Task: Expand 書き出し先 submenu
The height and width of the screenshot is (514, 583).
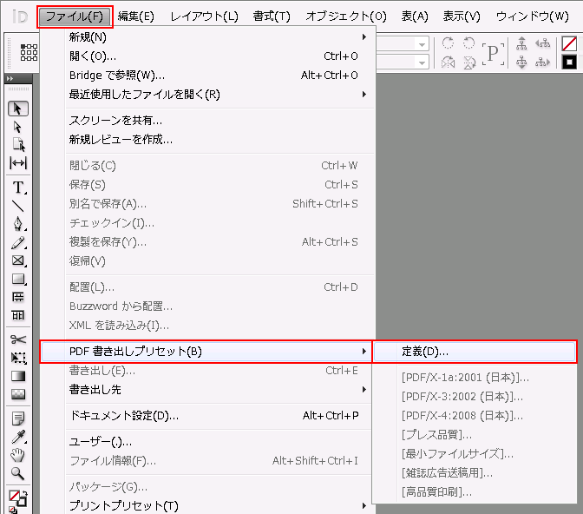Action: coord(207,390)
